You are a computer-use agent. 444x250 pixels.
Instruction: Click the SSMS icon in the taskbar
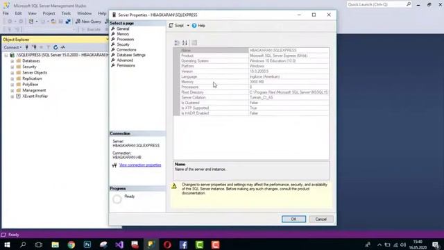(x=151, y=244)
